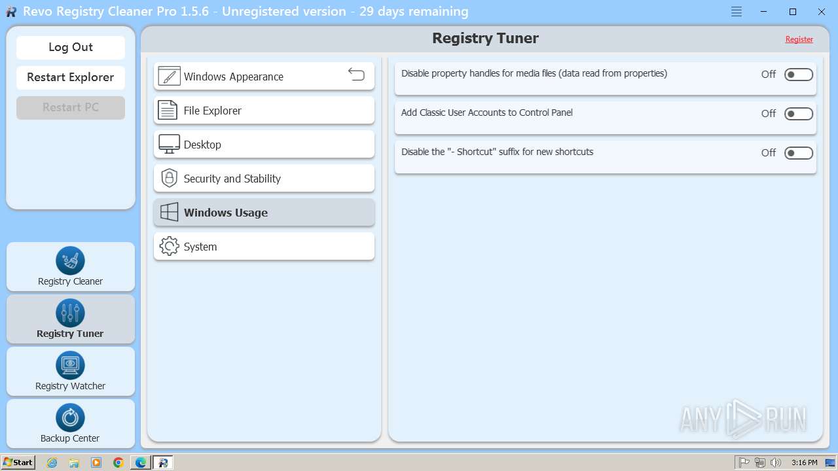Open the Registry Cleaner section icon
Viewport: 838px width, 471px height.
70,260
